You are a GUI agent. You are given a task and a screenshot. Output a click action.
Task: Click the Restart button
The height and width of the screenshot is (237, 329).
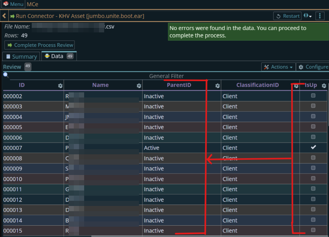287,16
